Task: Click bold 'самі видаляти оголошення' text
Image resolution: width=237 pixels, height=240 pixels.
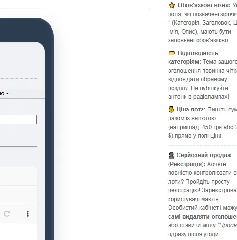Action: pos(203,217)
